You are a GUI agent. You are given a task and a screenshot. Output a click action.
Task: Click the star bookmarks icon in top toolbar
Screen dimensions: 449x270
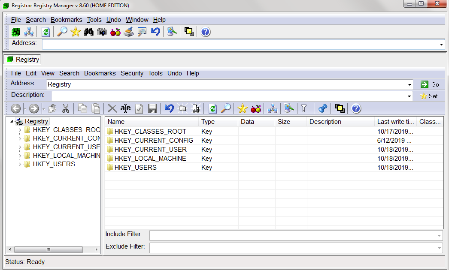76,32
